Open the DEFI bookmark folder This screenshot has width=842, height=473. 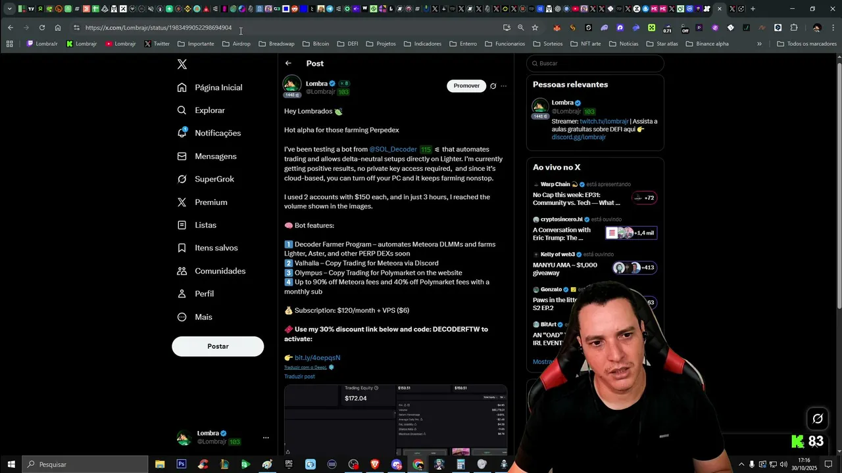(348, 44)
